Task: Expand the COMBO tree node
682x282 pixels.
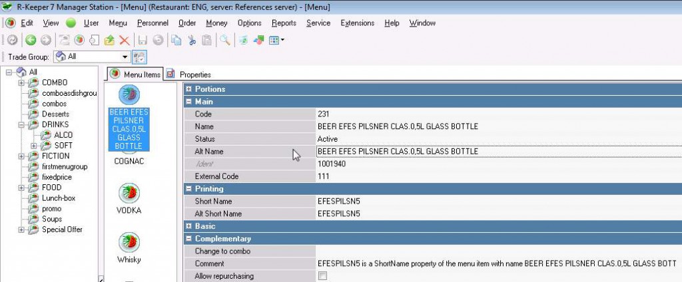Action: [x=21, y=82]
